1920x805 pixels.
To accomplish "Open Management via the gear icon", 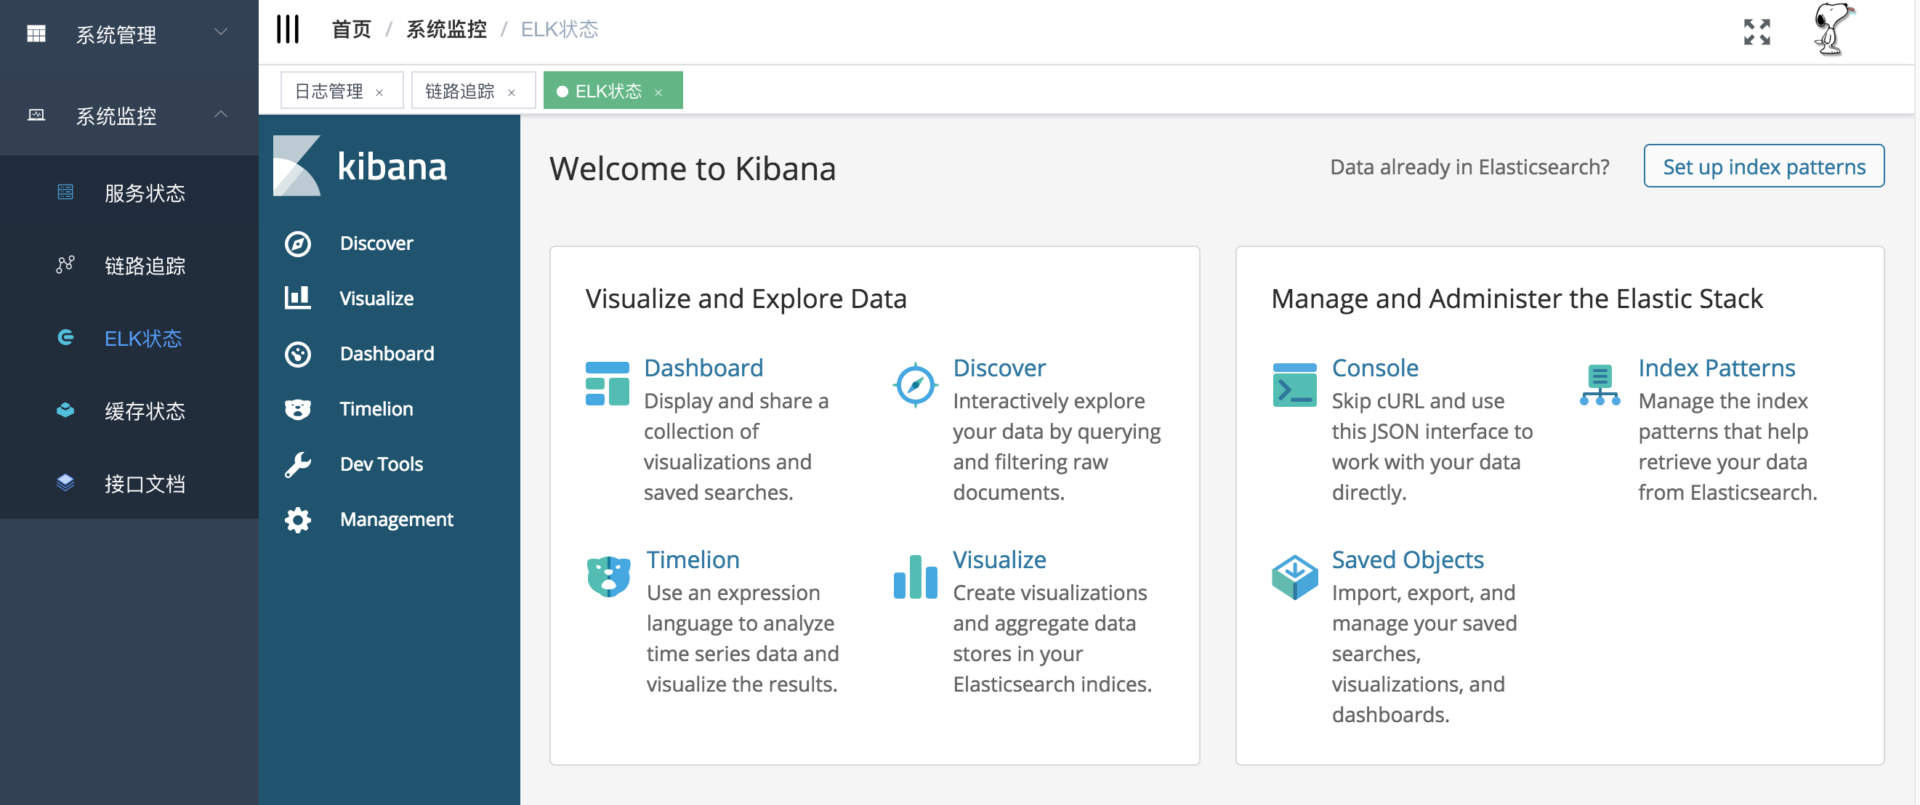I will point(297,519).
